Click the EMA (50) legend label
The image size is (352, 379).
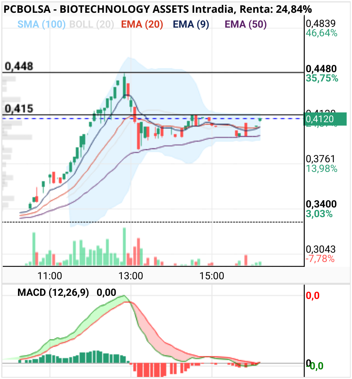click(246, 25)
